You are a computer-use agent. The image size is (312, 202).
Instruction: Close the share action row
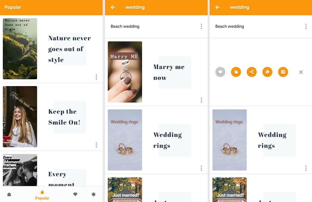click(x=301, y=72)
